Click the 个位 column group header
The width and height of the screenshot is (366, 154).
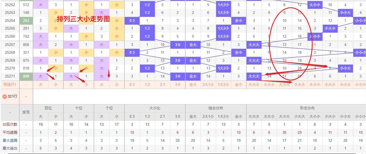pyautogui.click(x=109, y=108)
